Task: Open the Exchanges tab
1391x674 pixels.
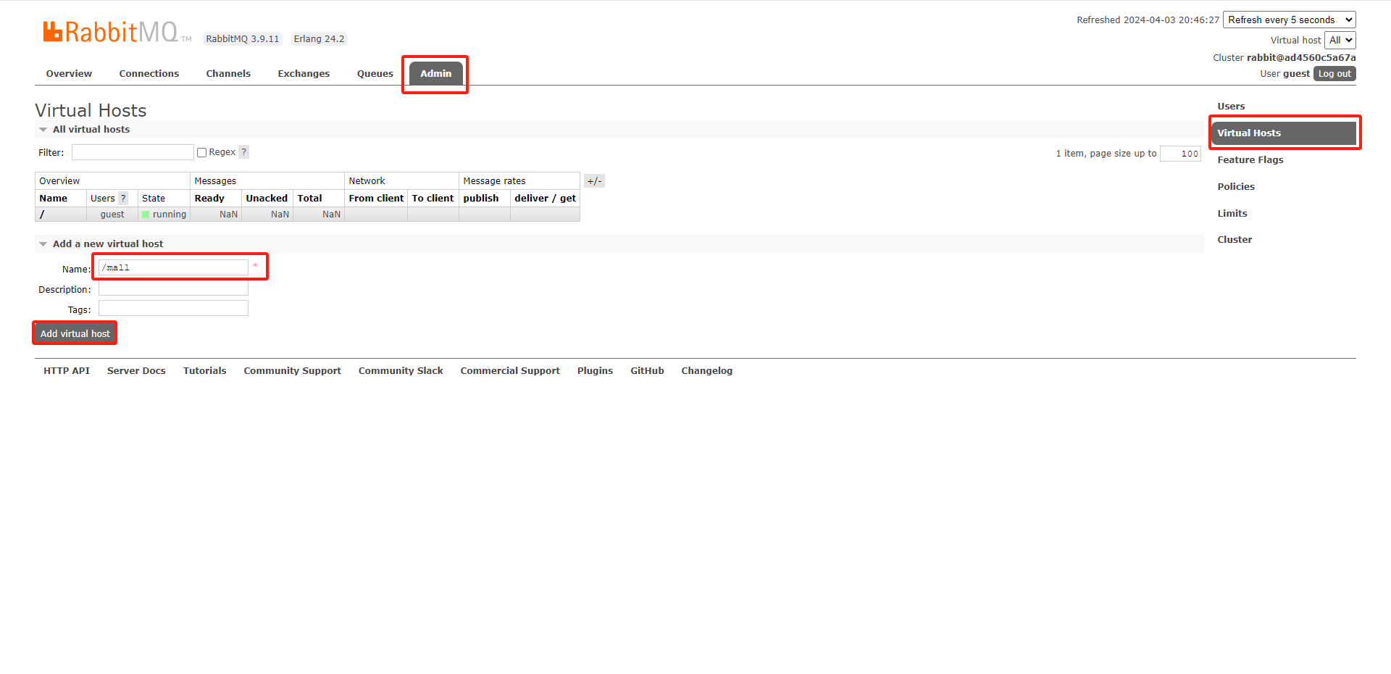Action: (304, 74)
